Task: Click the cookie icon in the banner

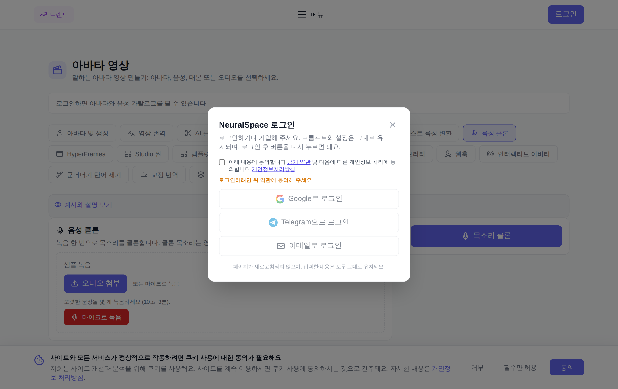Action: pyautogui.click(x=40, y=360)
